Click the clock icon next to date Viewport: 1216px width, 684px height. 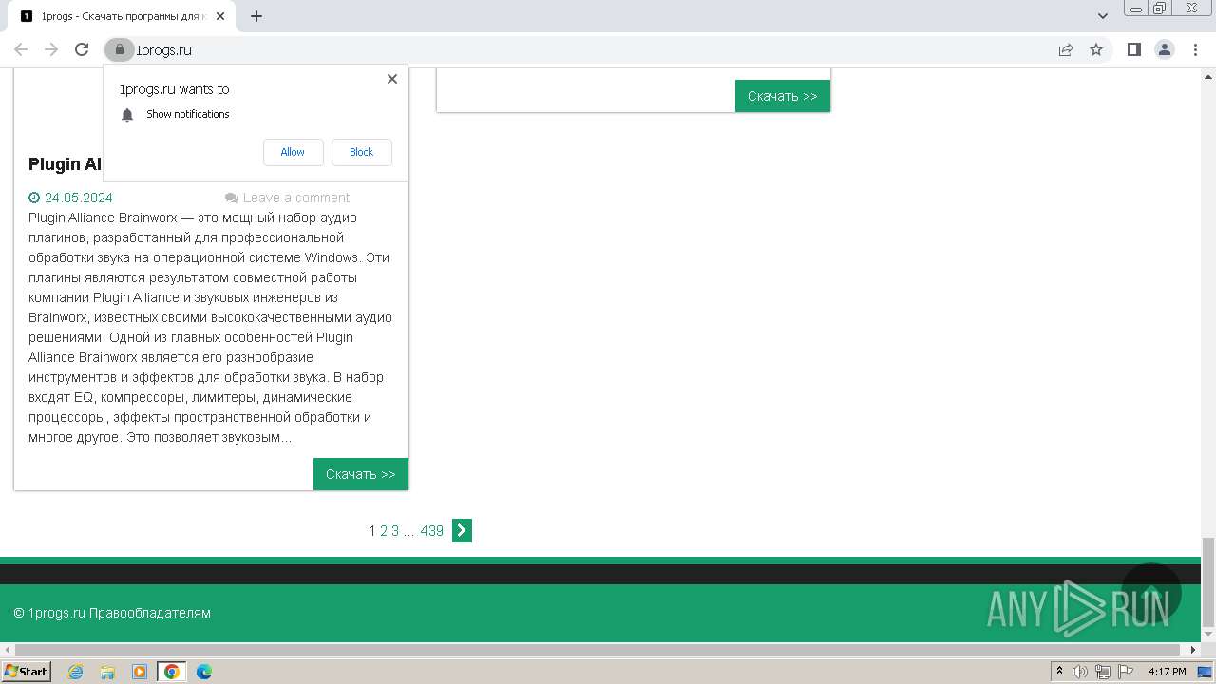pyautogui.click(x=34, y=198)
